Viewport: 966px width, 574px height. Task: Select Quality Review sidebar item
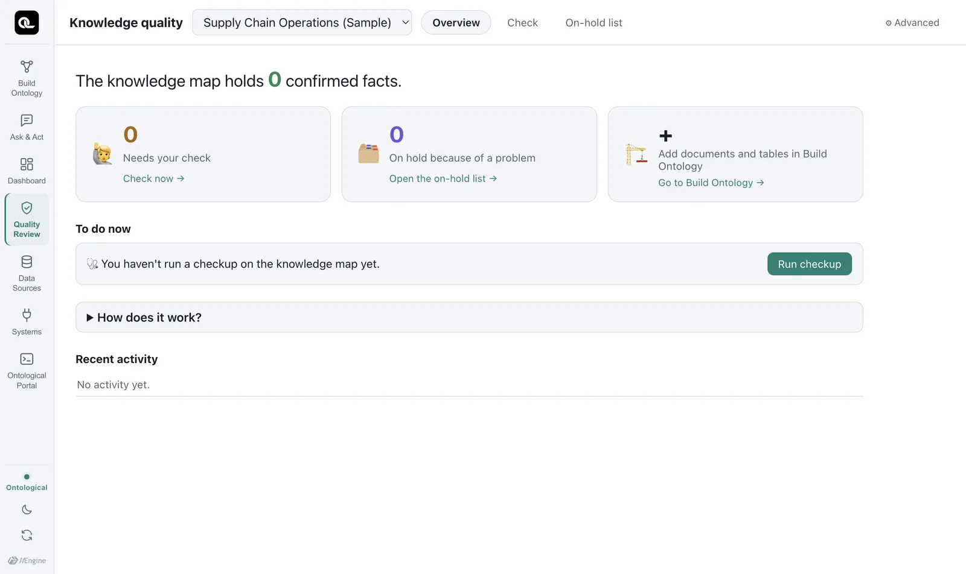(x=27, y=219)
